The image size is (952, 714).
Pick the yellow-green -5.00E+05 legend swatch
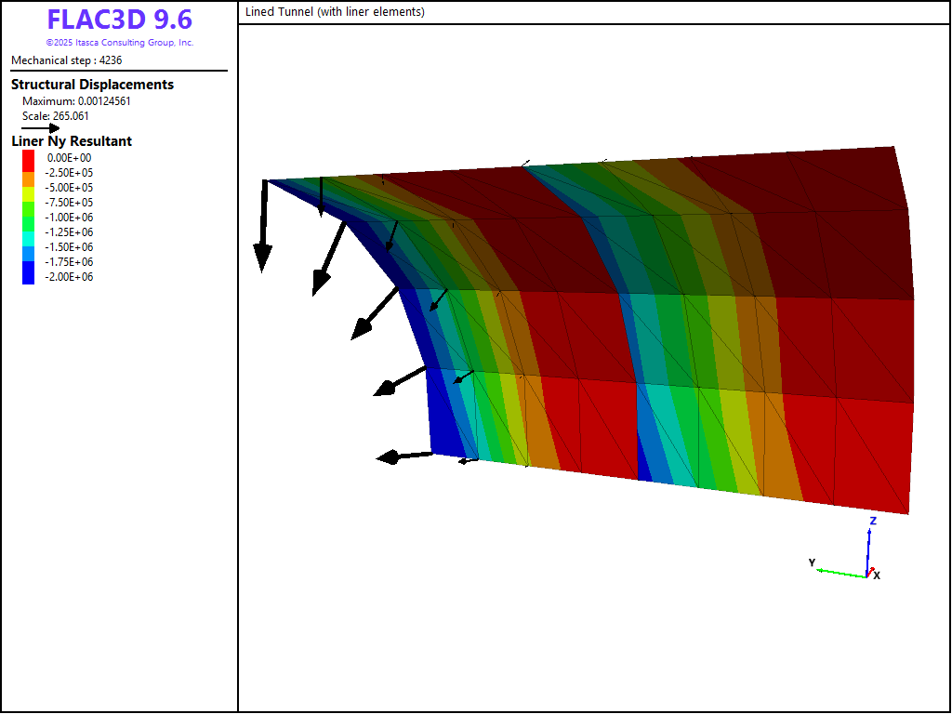pyautogui.click(x=28, y=187)
